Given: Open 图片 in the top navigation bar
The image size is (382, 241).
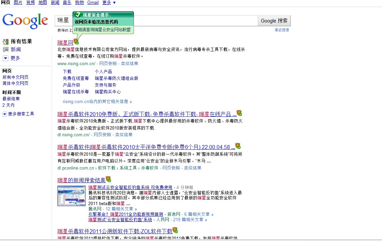Looking at the screenshot, I should click(x=18, y=3).
